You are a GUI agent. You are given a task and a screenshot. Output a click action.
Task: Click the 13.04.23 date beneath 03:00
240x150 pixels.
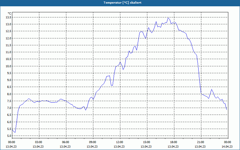point(38,146)
